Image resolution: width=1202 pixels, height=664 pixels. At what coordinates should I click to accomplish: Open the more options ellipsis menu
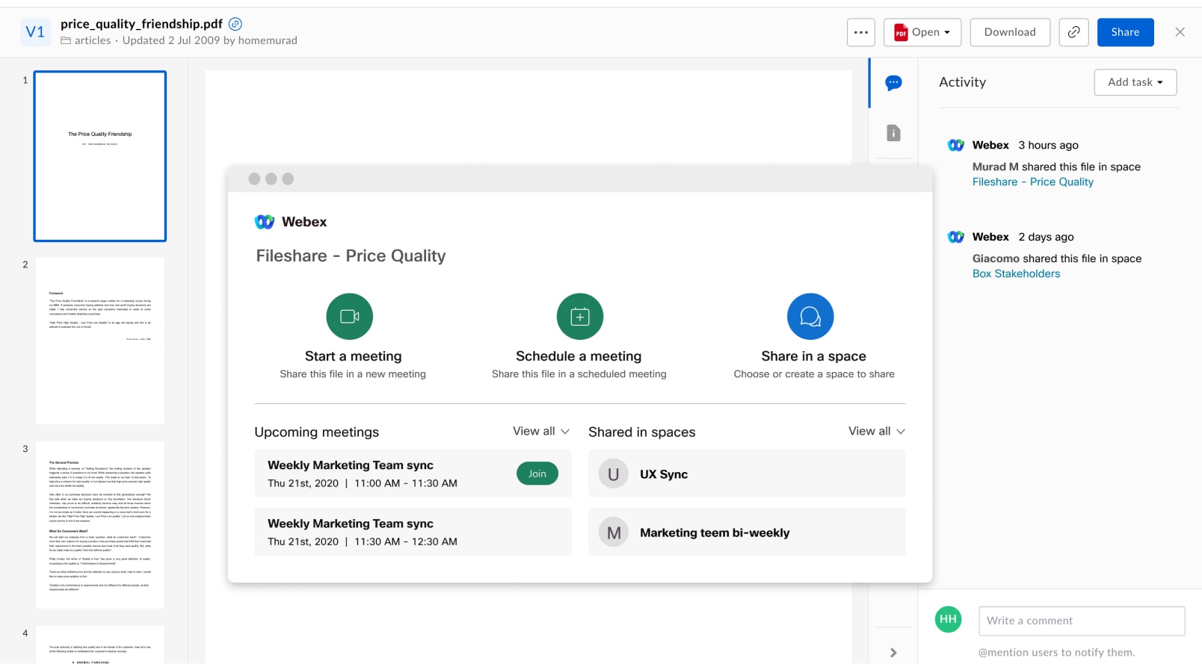861,32
